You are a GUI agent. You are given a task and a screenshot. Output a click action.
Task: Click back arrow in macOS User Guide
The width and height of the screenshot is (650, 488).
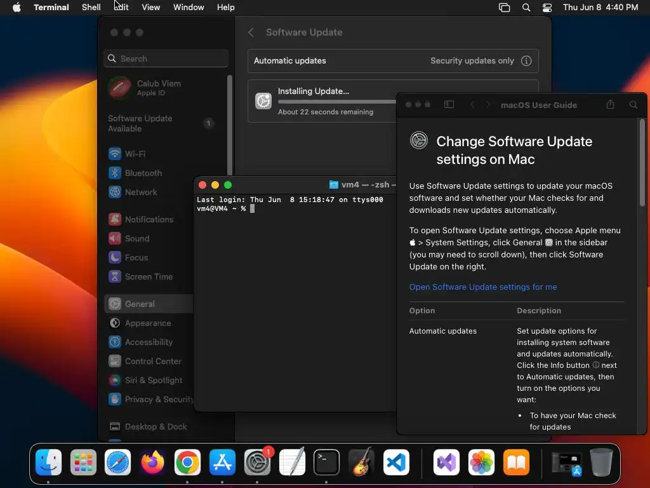tap(472, 105)
